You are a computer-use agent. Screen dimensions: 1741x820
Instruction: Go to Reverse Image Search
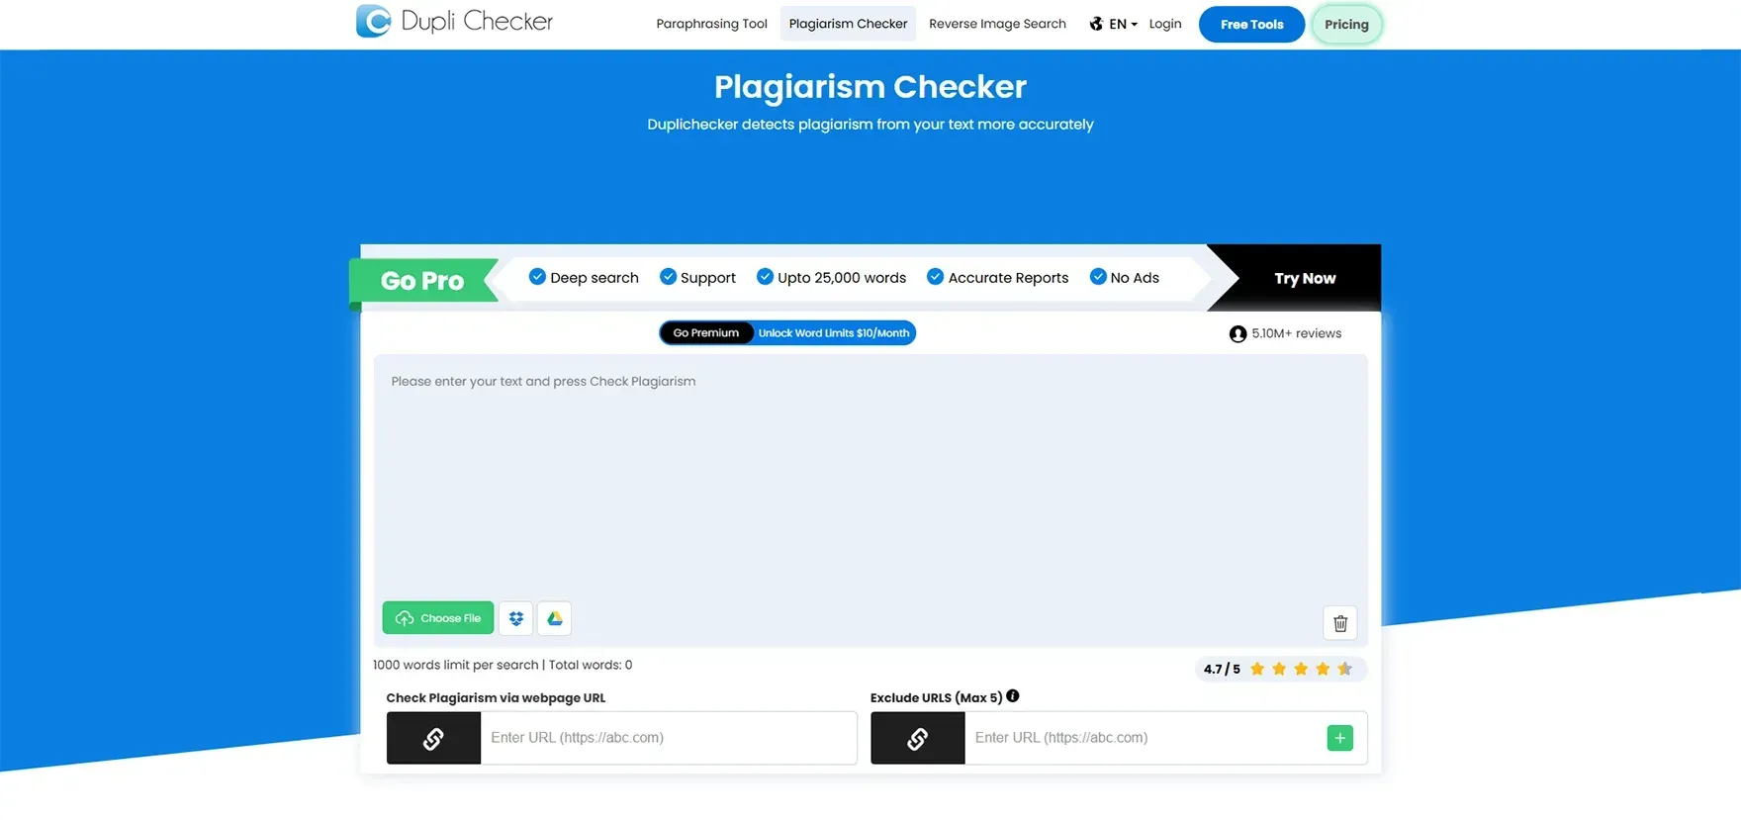click(997, 24)
